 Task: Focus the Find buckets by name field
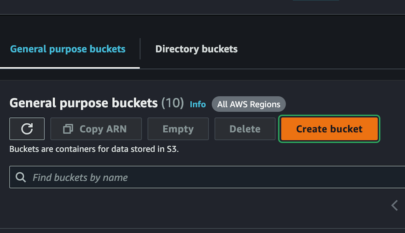coord(207,177)
